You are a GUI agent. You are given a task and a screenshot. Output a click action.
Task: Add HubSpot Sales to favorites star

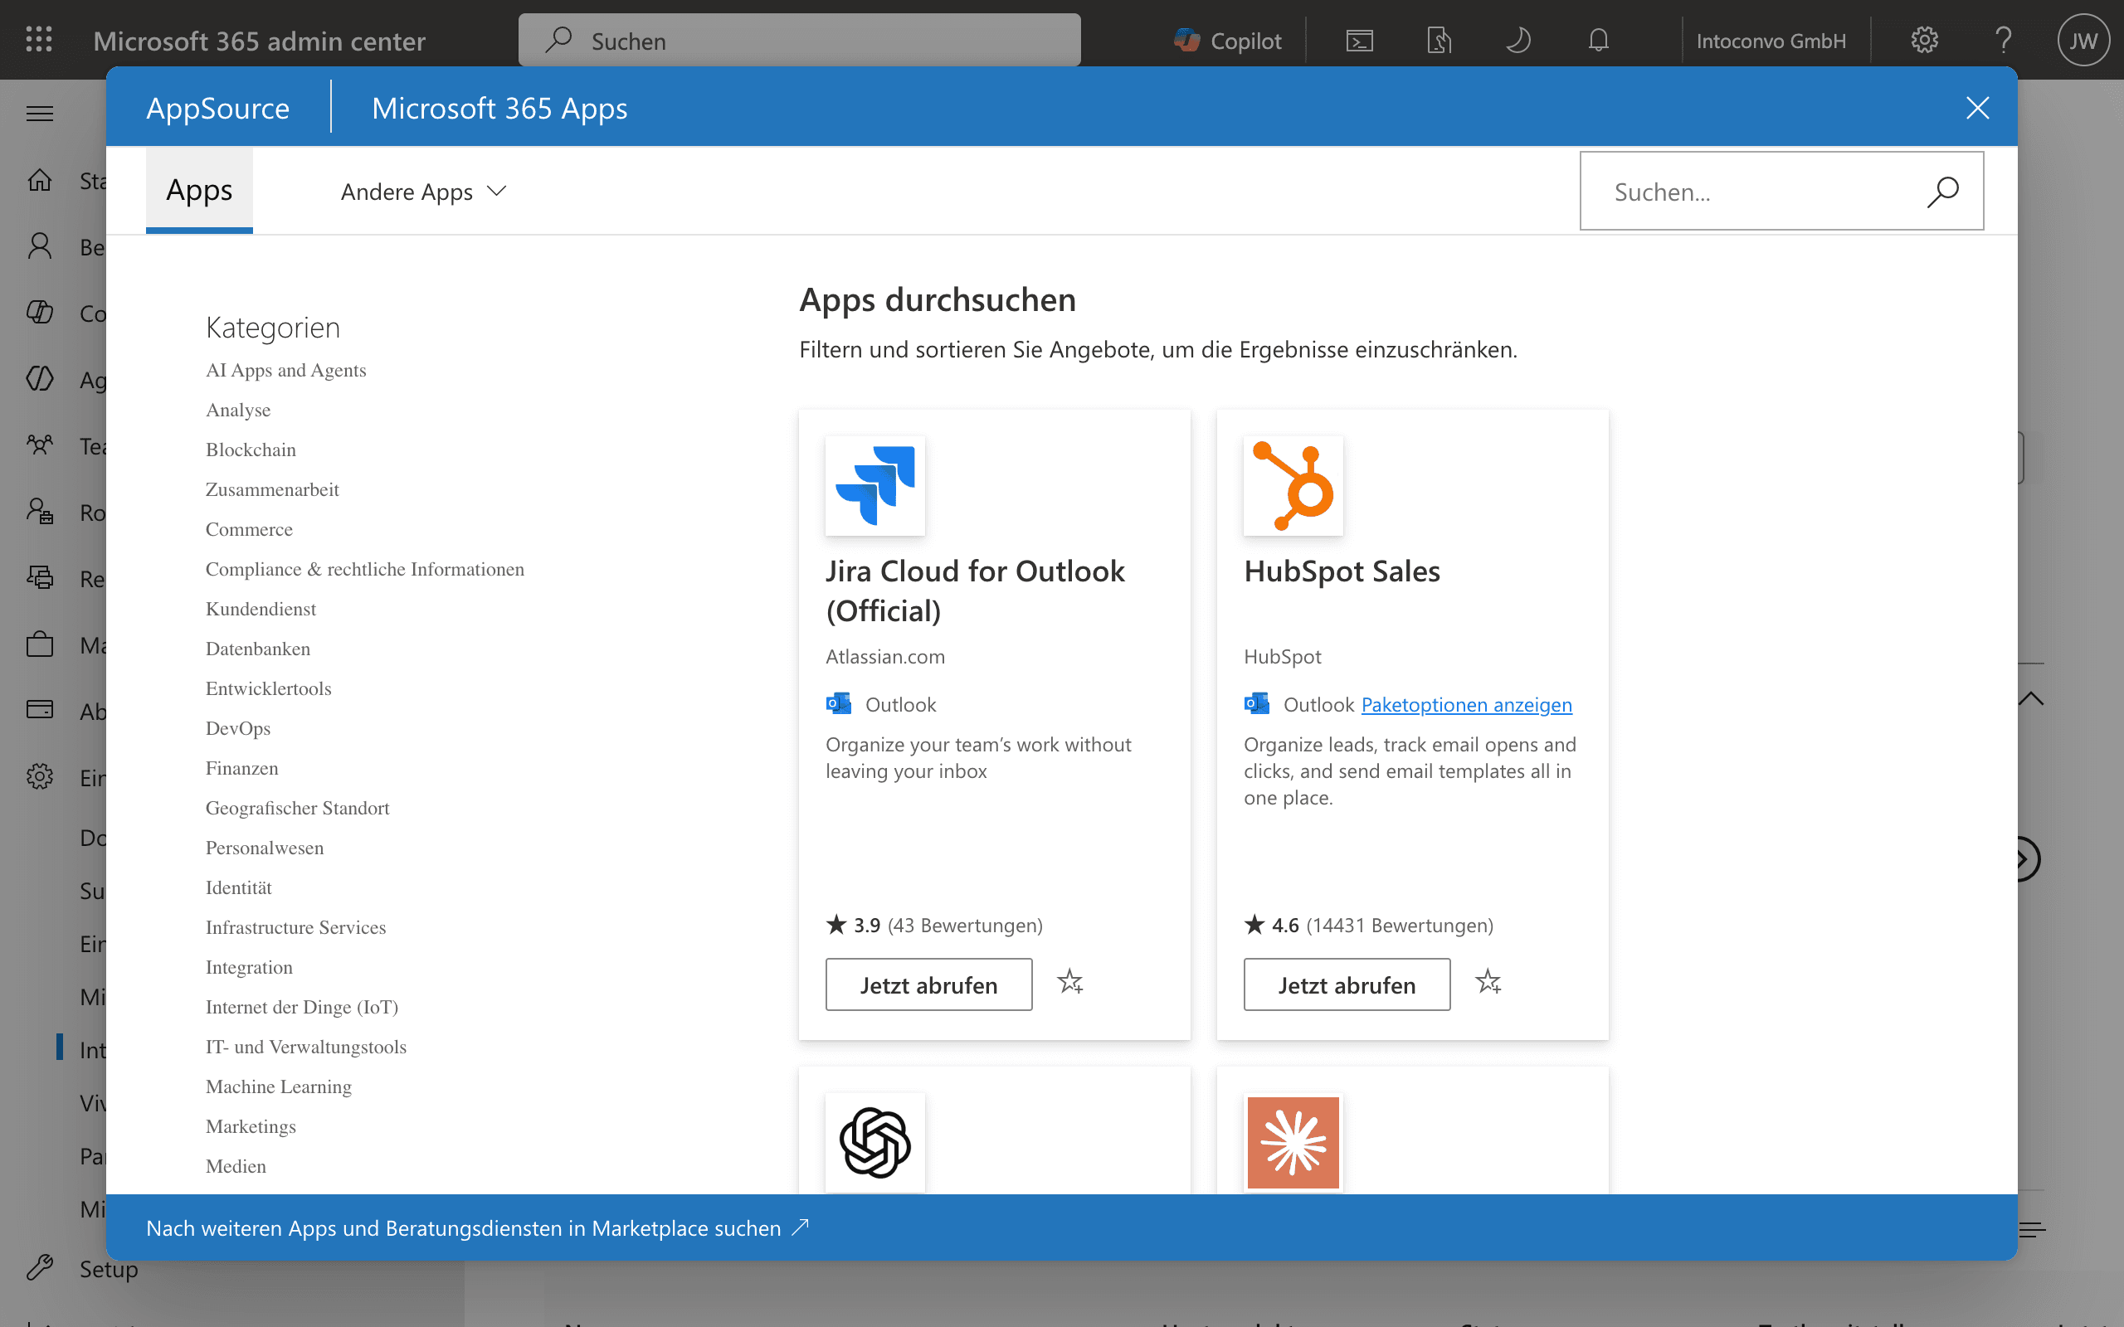point(1488,982)
